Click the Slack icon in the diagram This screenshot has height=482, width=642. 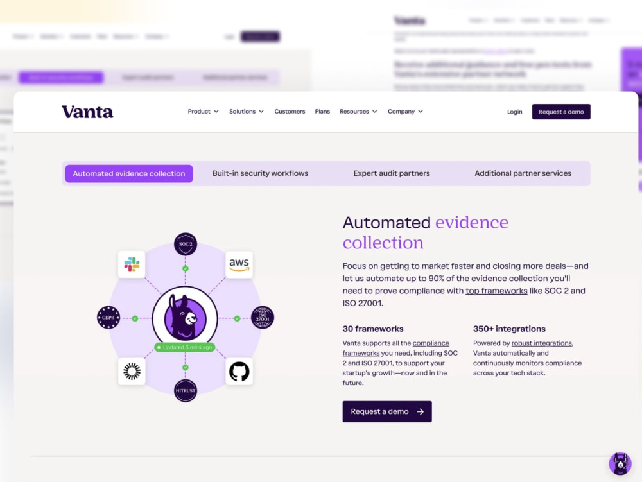(x=132, y=264)
